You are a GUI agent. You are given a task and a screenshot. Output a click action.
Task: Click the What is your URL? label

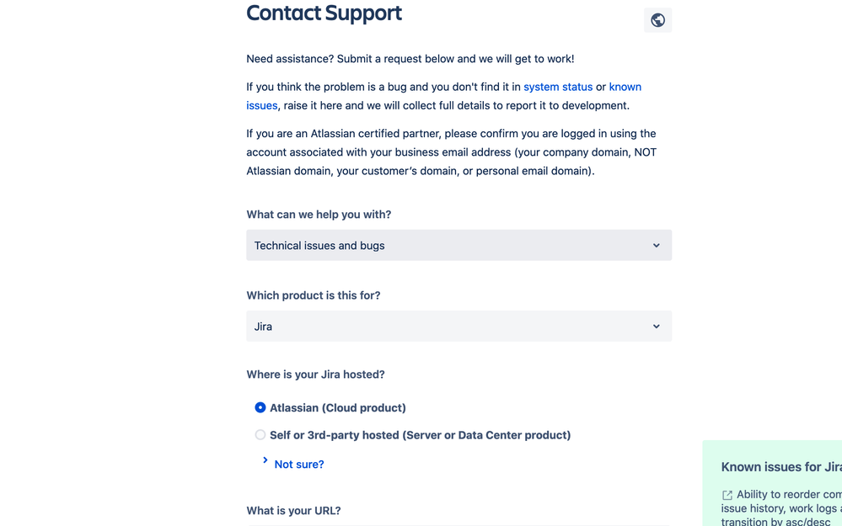click(294, 511)
